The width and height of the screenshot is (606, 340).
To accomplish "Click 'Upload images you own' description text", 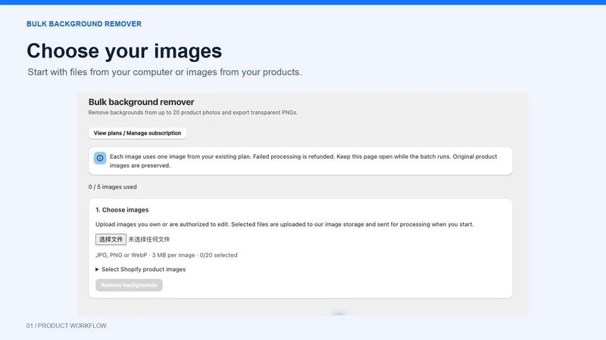I will pyautogui.click(x=285, y=224).
